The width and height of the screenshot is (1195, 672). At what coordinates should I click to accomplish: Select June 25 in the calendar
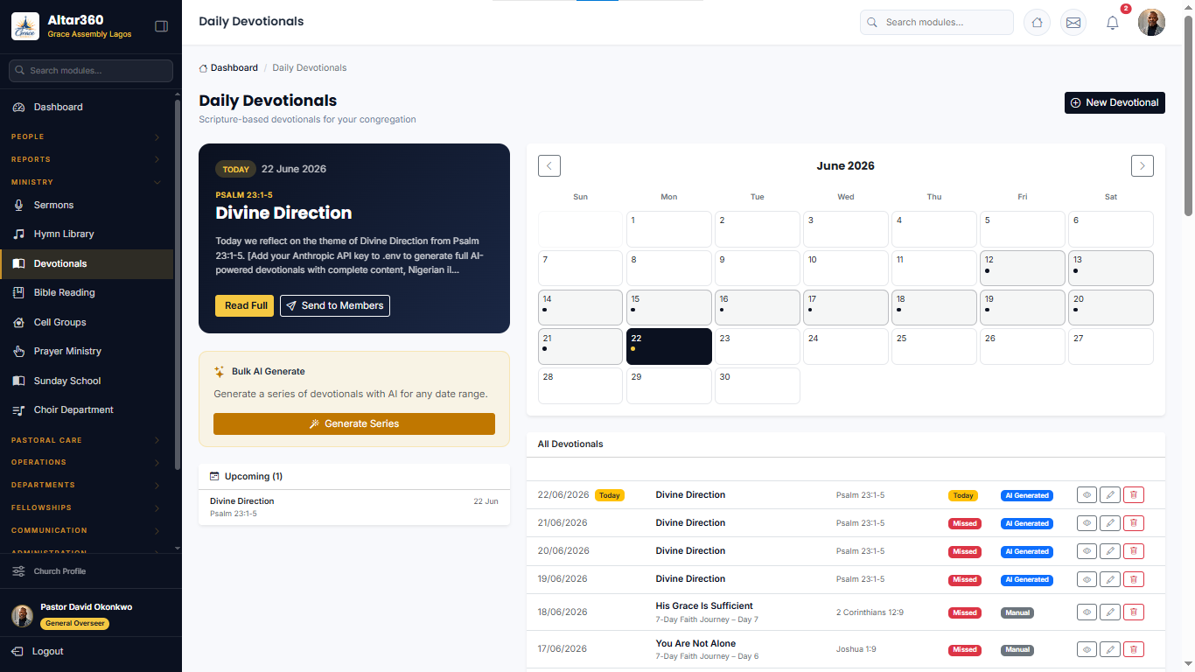(934, 346)
